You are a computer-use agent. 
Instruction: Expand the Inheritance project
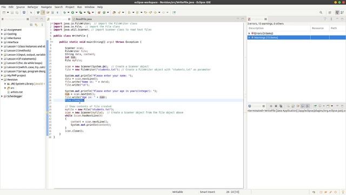click(2, 38)
